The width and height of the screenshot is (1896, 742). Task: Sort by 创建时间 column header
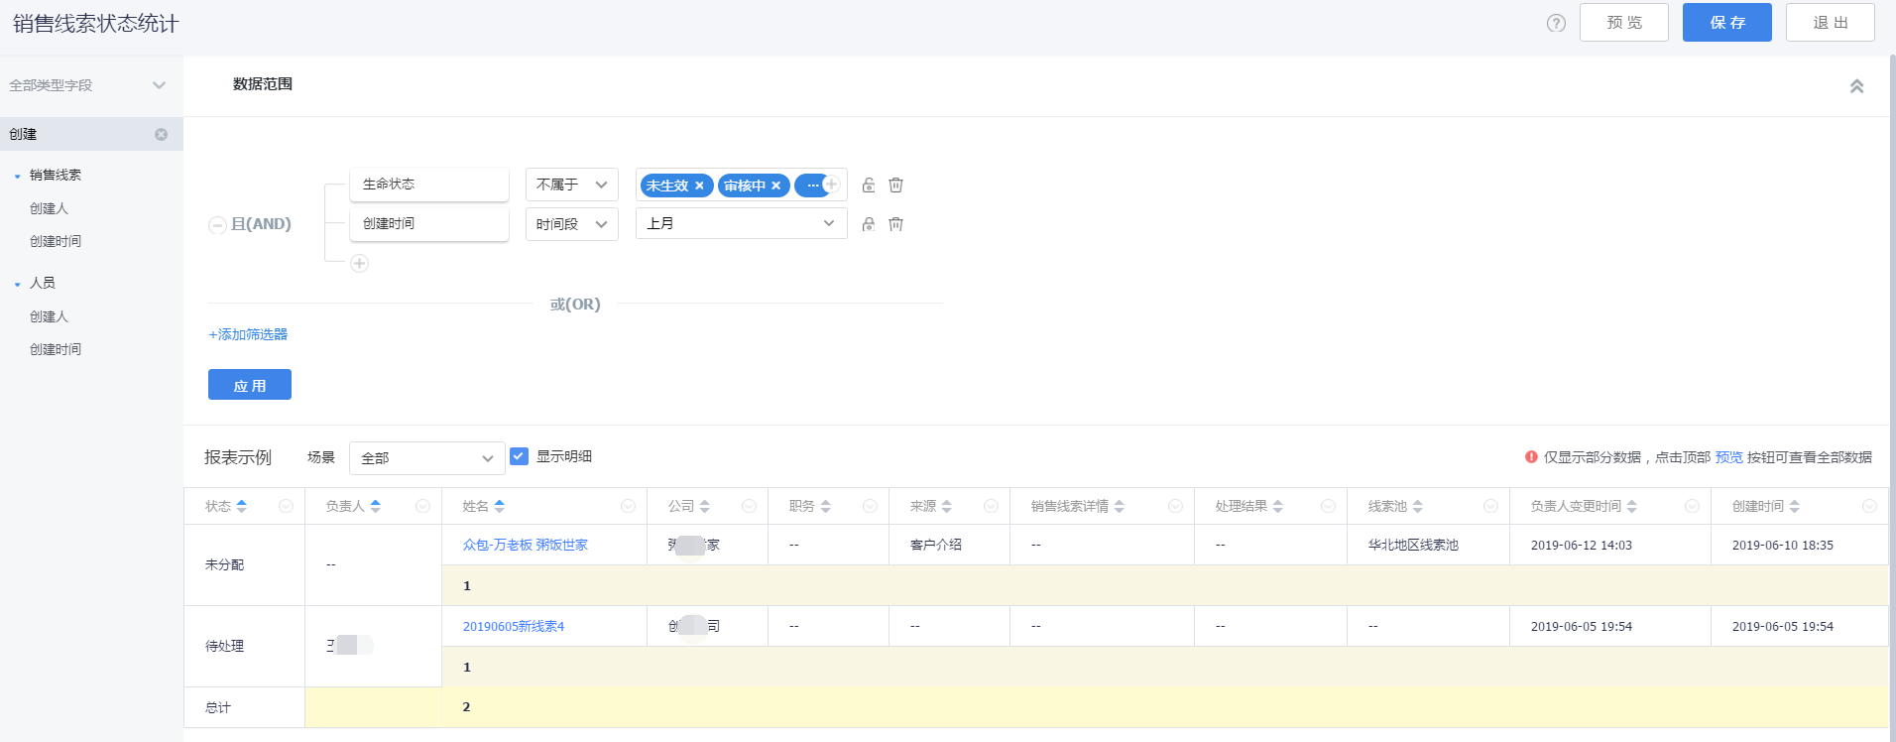(x=1795, y=506)
